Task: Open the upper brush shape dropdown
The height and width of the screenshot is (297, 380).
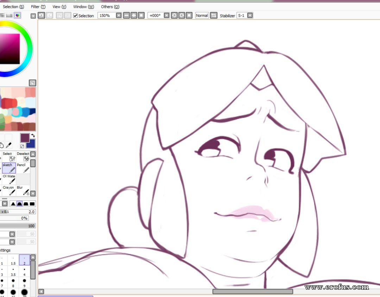Action: pos(12,234)
